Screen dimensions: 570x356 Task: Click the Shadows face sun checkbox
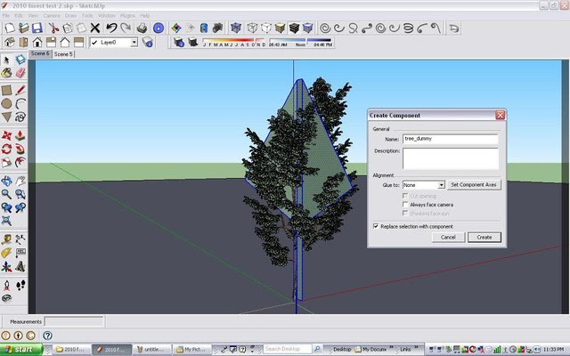(x=405, y=214)
